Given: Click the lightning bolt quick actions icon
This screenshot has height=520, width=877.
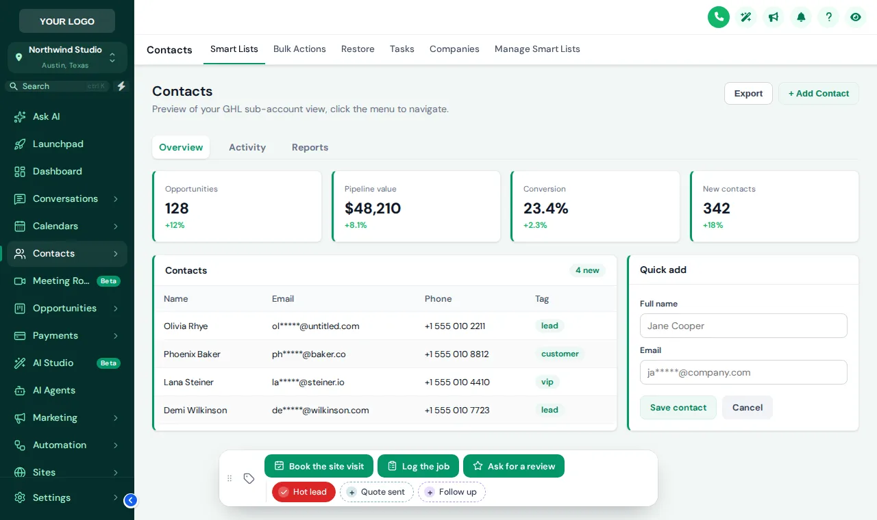Looking at the screenshot, I should [x=121, y=86].
